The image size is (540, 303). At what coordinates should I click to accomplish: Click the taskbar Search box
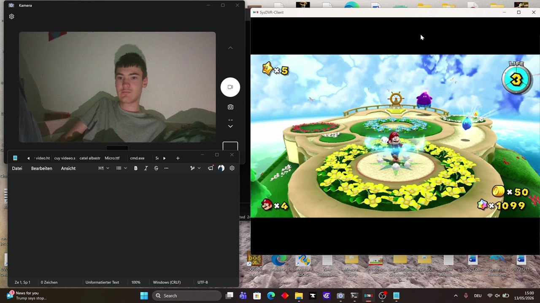coord(186,296)
